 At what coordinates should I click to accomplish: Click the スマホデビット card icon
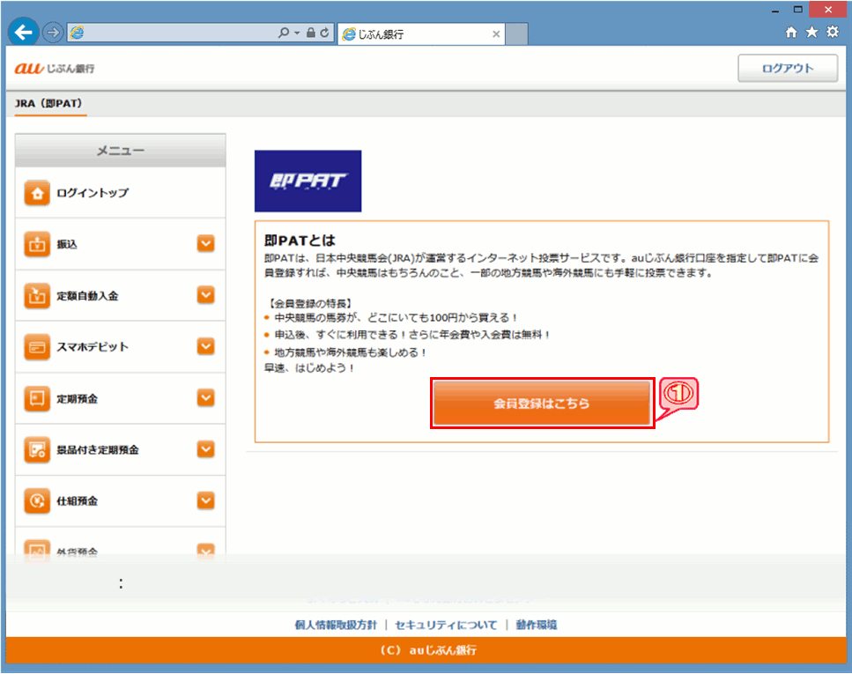37,347
